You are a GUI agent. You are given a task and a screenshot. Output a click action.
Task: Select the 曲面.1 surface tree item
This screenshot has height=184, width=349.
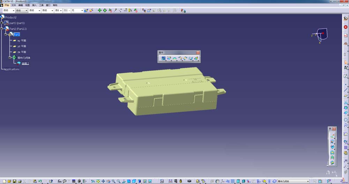(25, 64)
